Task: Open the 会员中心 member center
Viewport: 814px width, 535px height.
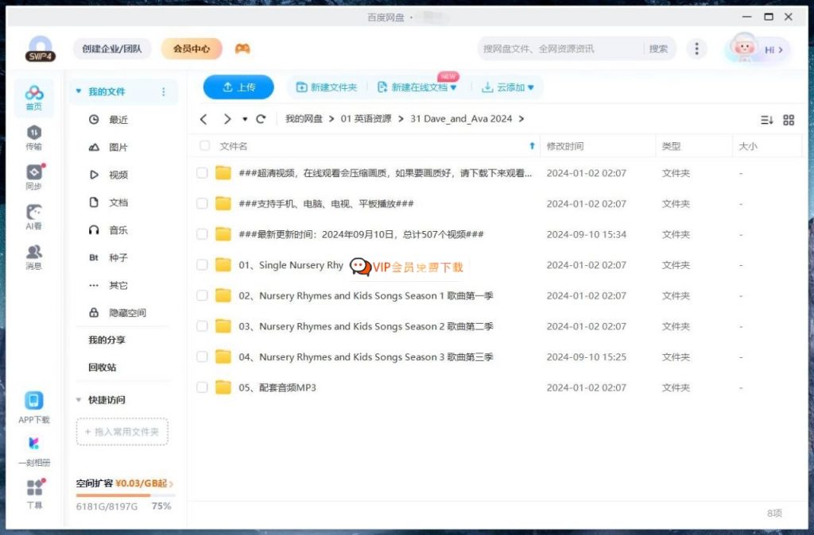Action: [x=192, y=48]
